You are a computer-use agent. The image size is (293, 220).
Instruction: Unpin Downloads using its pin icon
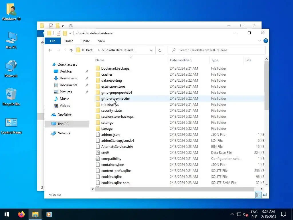[87, 78]
